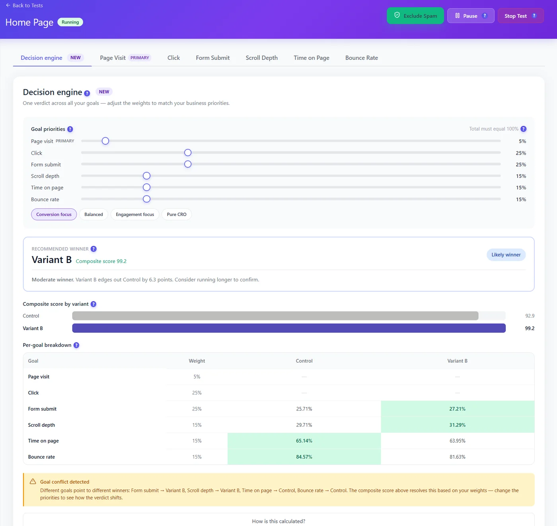This screenshot has width=557, height=526.
Task: Click the question mark on the Stop Test button
Action: 534,16
